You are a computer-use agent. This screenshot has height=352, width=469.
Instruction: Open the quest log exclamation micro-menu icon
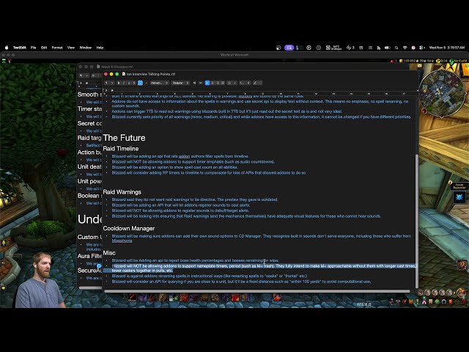click(418, 301)
